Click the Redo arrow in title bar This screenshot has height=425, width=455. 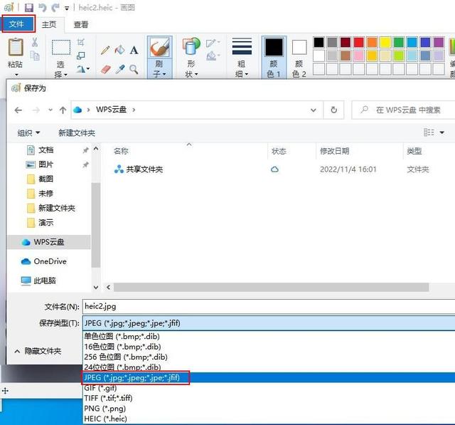(55, 8)
